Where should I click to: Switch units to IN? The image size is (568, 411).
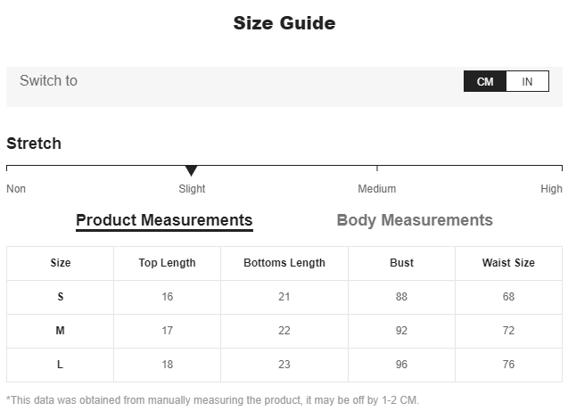point(527,81)
